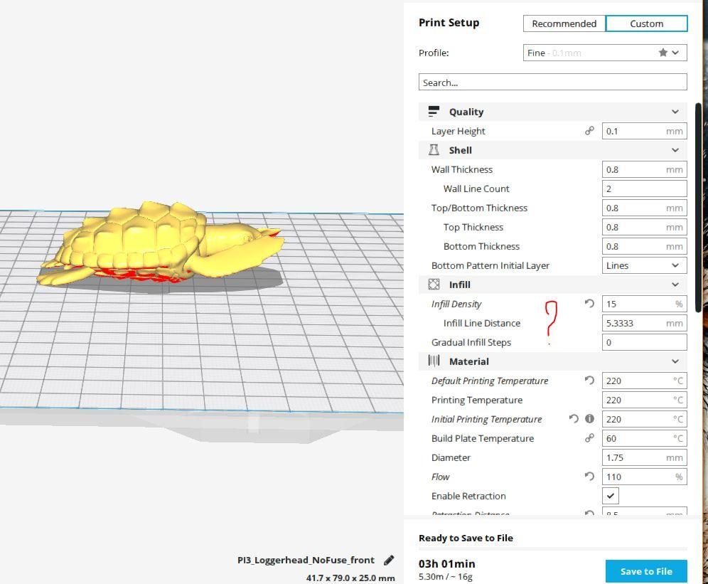Click the settings Search field
The height and width of the screenshot is (584, 708).
pyautogui.click(x=552, y=83)
